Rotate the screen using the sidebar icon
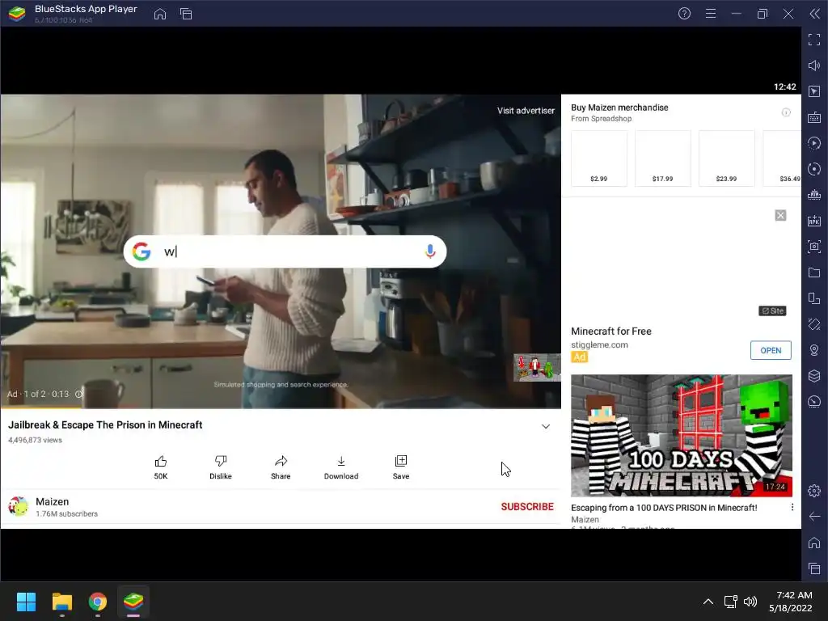Screen dimensions: 828x621 [814, 324]
